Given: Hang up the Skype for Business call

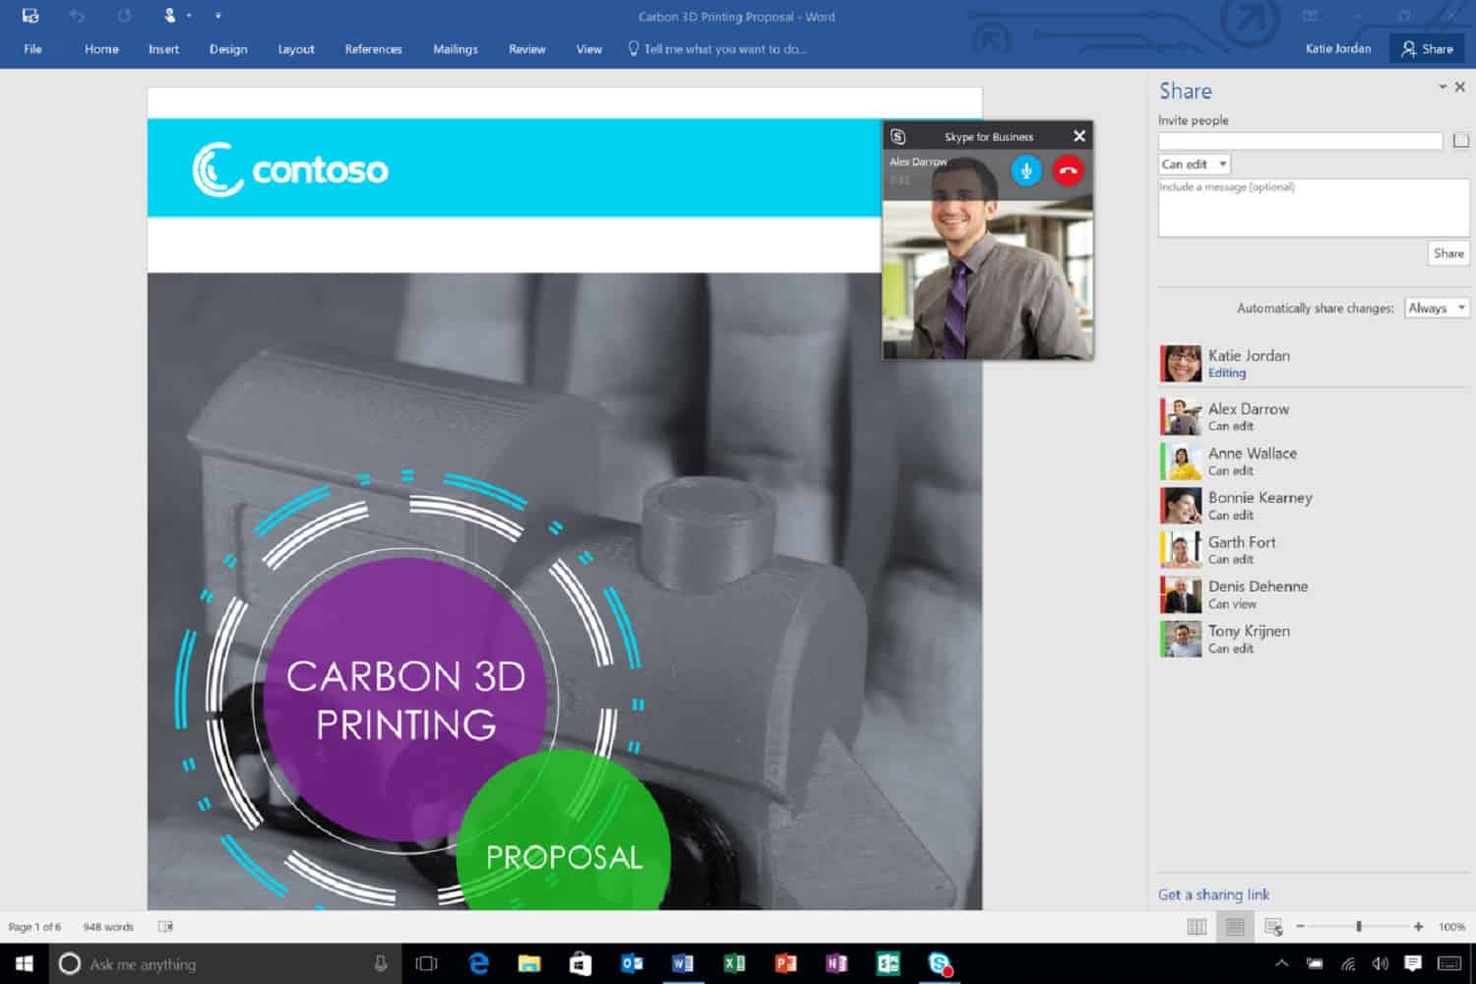Looking at the screenshot, I should [1069, 170].
